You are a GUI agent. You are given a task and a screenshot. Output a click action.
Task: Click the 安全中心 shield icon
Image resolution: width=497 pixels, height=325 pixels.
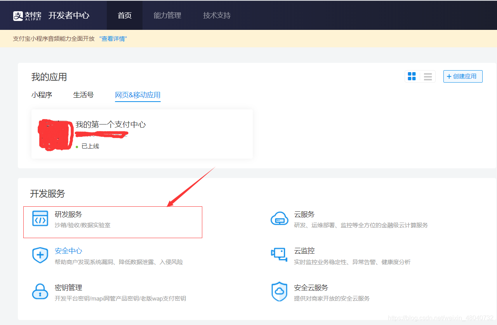[x=40, y=256]
